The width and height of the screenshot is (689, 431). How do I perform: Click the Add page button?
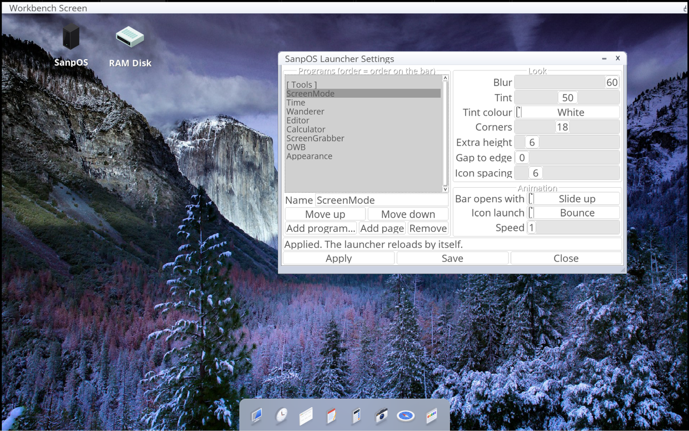click(382, 228)
